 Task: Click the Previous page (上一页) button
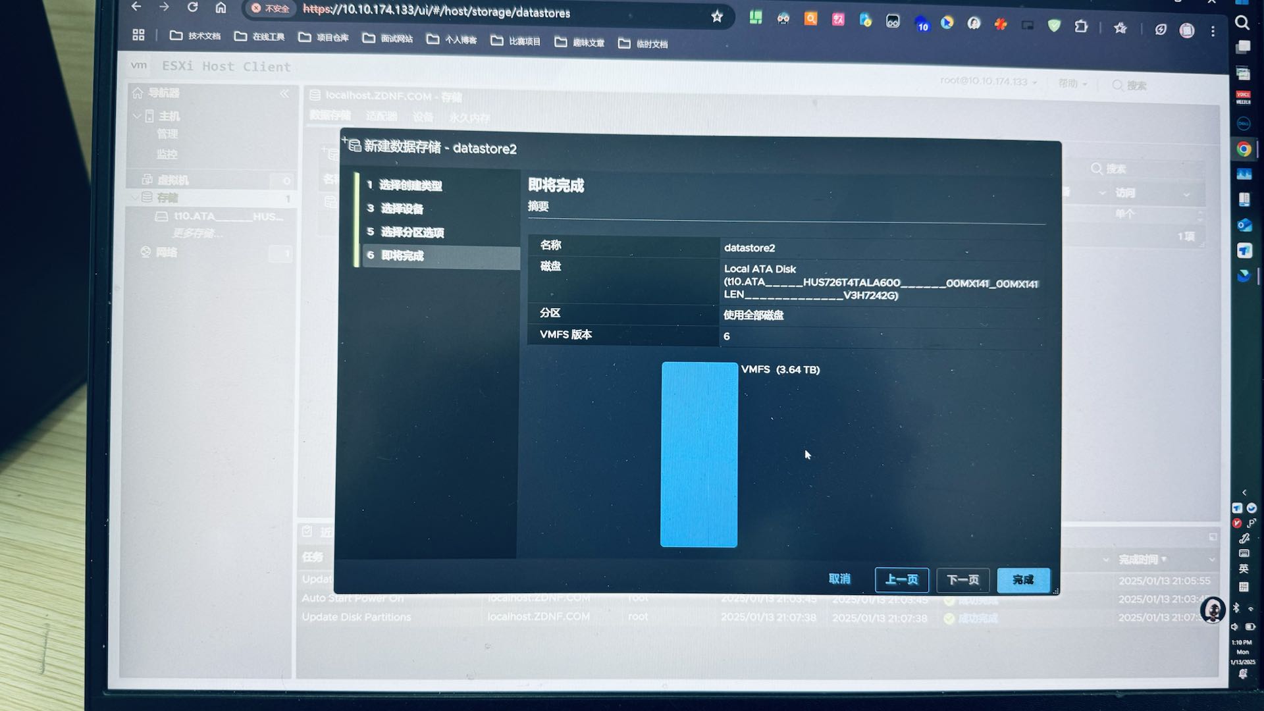coord(901,580)
